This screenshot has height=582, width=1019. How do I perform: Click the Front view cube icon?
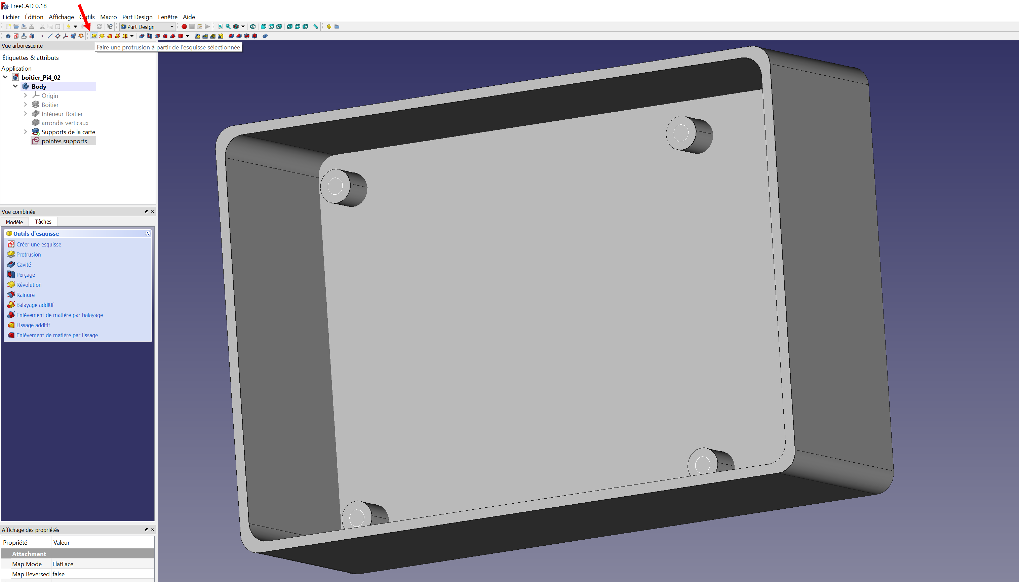tap(263, 27)
